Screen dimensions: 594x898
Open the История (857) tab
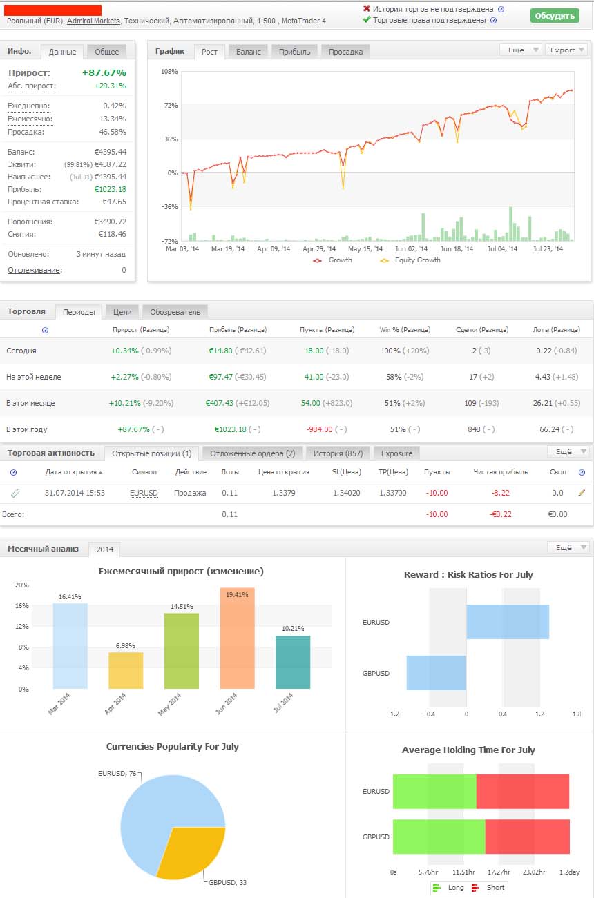(x=338, y=453)
